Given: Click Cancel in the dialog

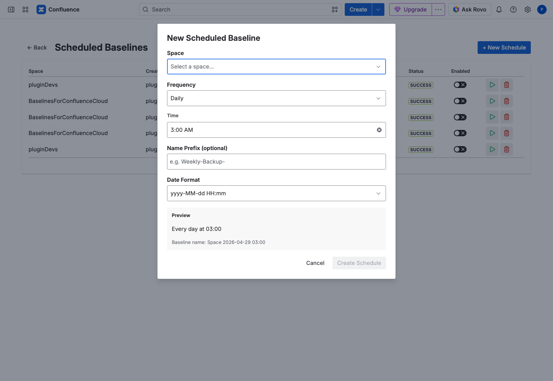Looking at the screenshot, I should 315,263.
